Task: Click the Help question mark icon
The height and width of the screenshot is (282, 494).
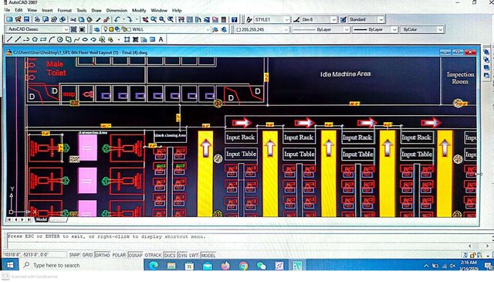Action: (x=234, y=19)
